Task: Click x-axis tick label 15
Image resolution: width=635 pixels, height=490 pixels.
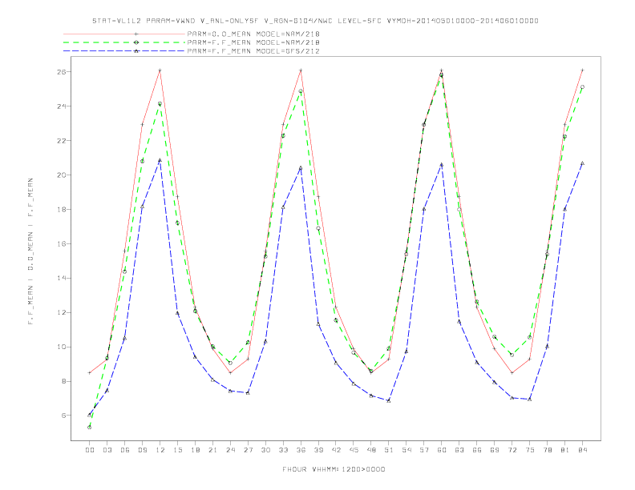Action: coord(177,450)
